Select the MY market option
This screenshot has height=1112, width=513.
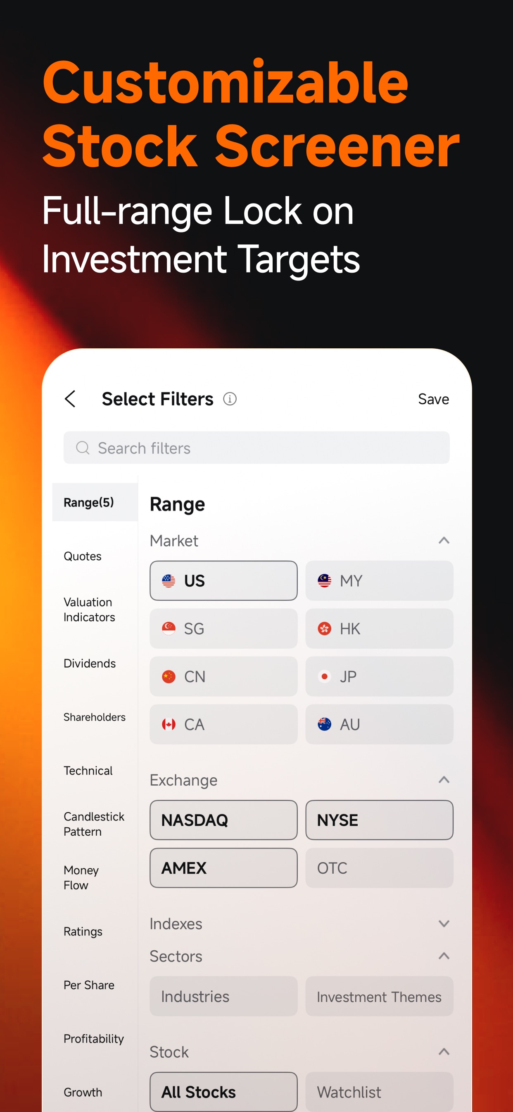[x=379, y=580]
